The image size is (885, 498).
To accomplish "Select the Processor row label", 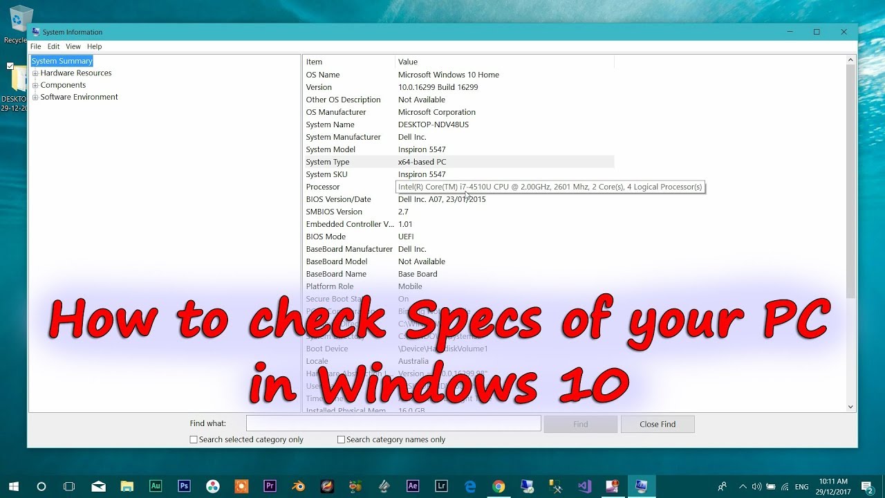I will coord(323,187).
